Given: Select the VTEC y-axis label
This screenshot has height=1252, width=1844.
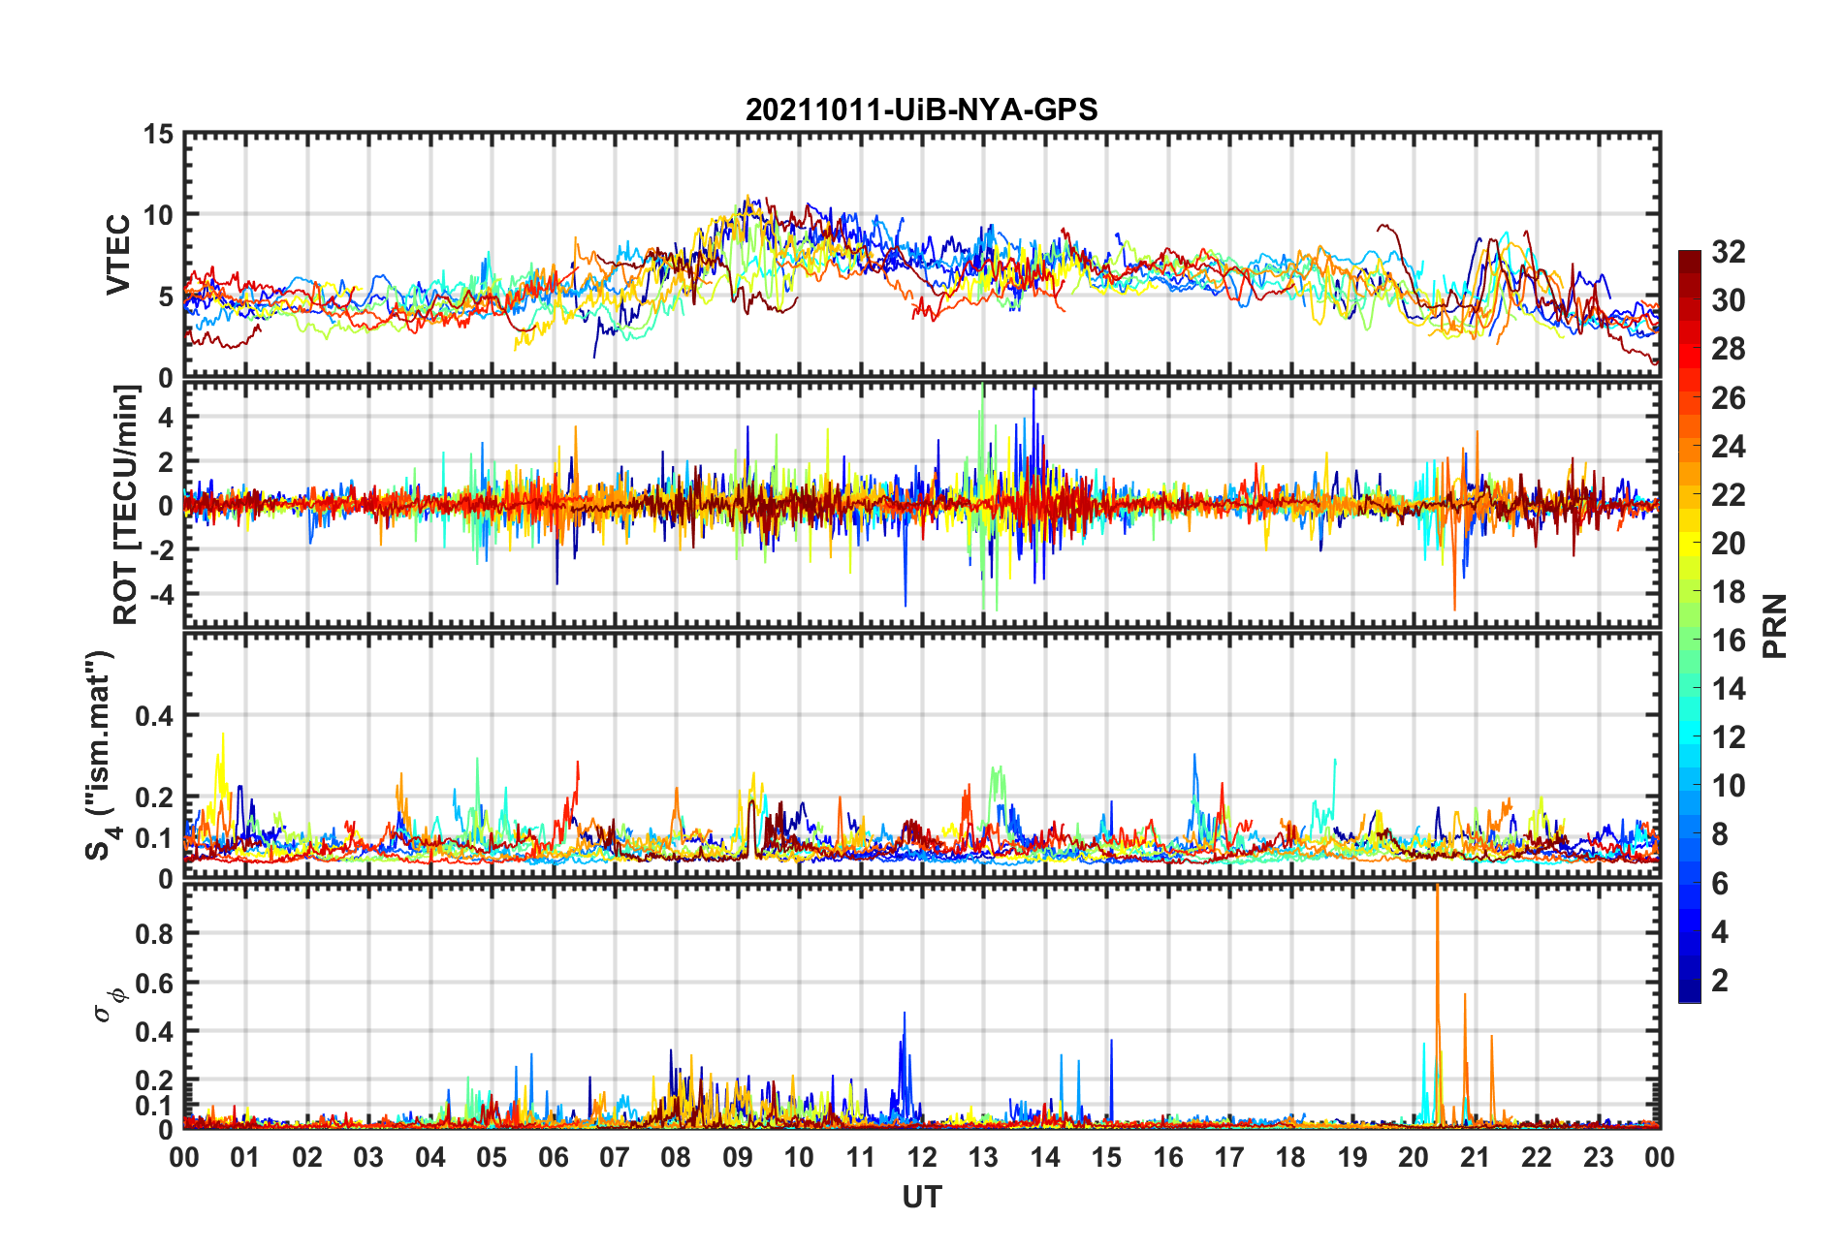Looking at the screenshot, I should (x=118, y=255).
